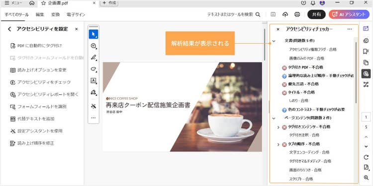Click the 共有 share button
This screenshot has width=373, height=186.
coord(316,14)
